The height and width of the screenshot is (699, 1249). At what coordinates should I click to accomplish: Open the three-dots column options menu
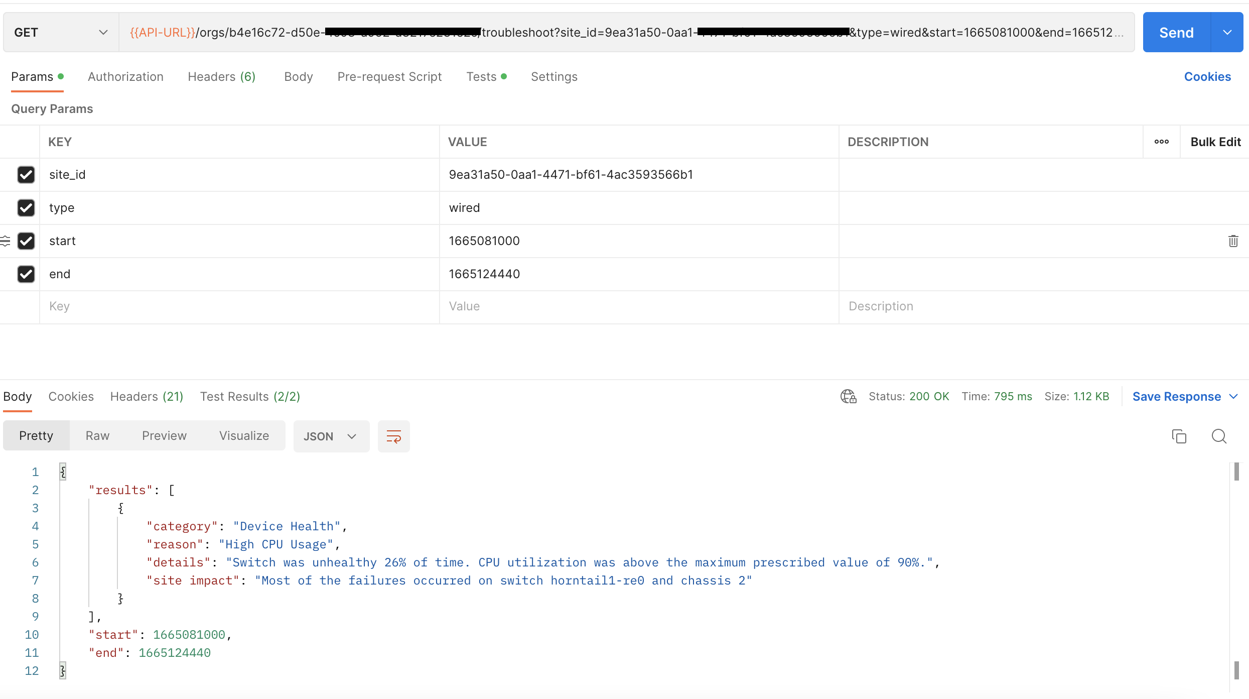pos(1161,142)
